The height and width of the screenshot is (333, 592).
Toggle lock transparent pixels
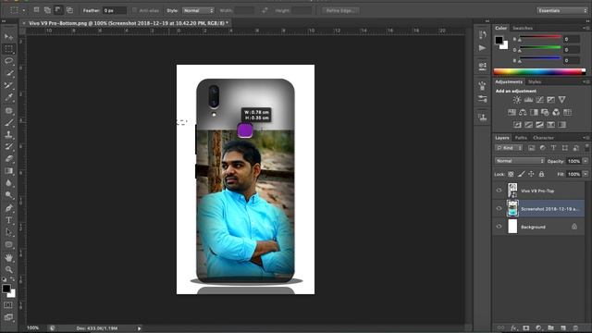coord(511,174)
